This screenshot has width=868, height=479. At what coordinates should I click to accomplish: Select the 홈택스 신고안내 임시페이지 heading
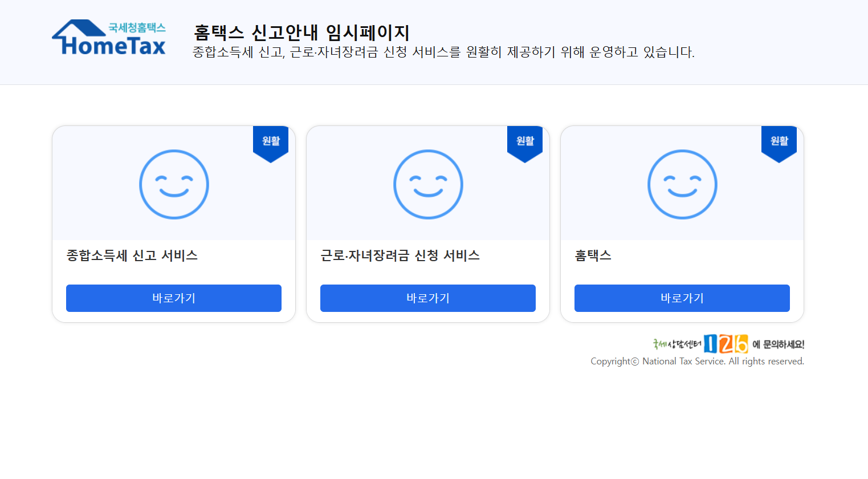[301, 33]
